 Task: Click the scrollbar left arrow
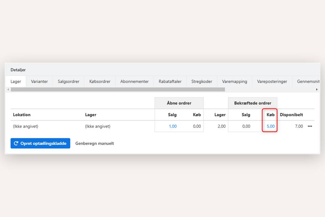(x=8, y=90)
